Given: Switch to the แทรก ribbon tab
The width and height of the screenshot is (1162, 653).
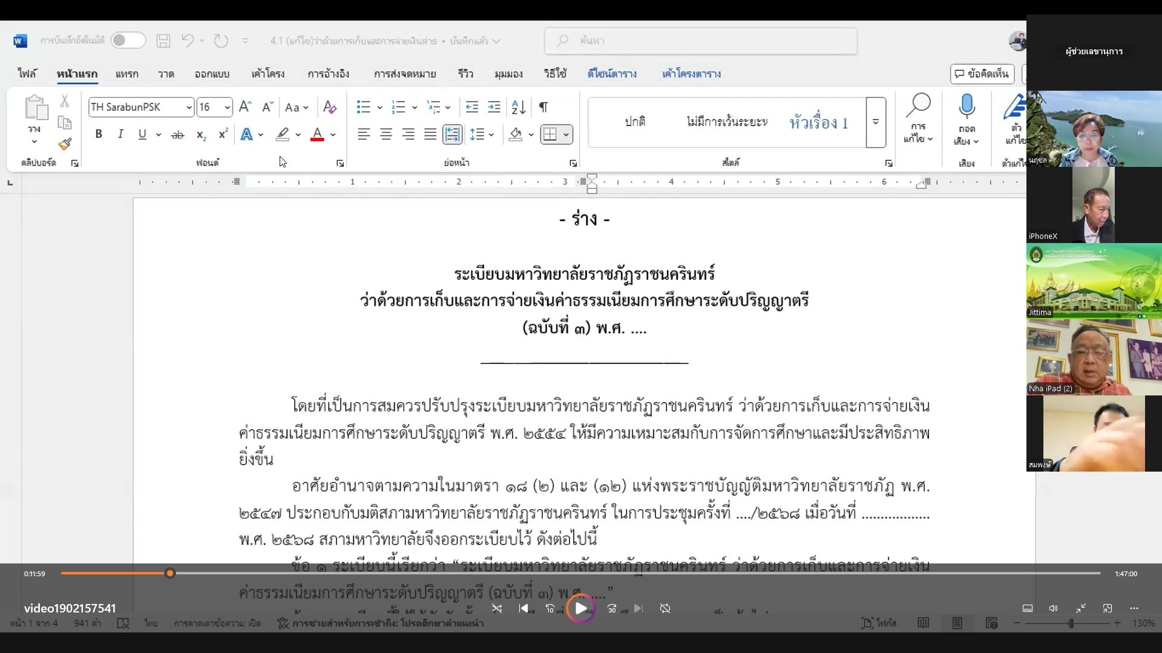Looking at the screenshot, I should click(x=126, y=74).
